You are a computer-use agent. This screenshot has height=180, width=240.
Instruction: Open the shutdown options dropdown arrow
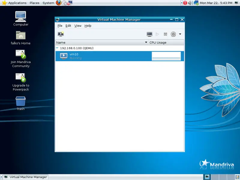pyautogui.click(x=180, y=34)
